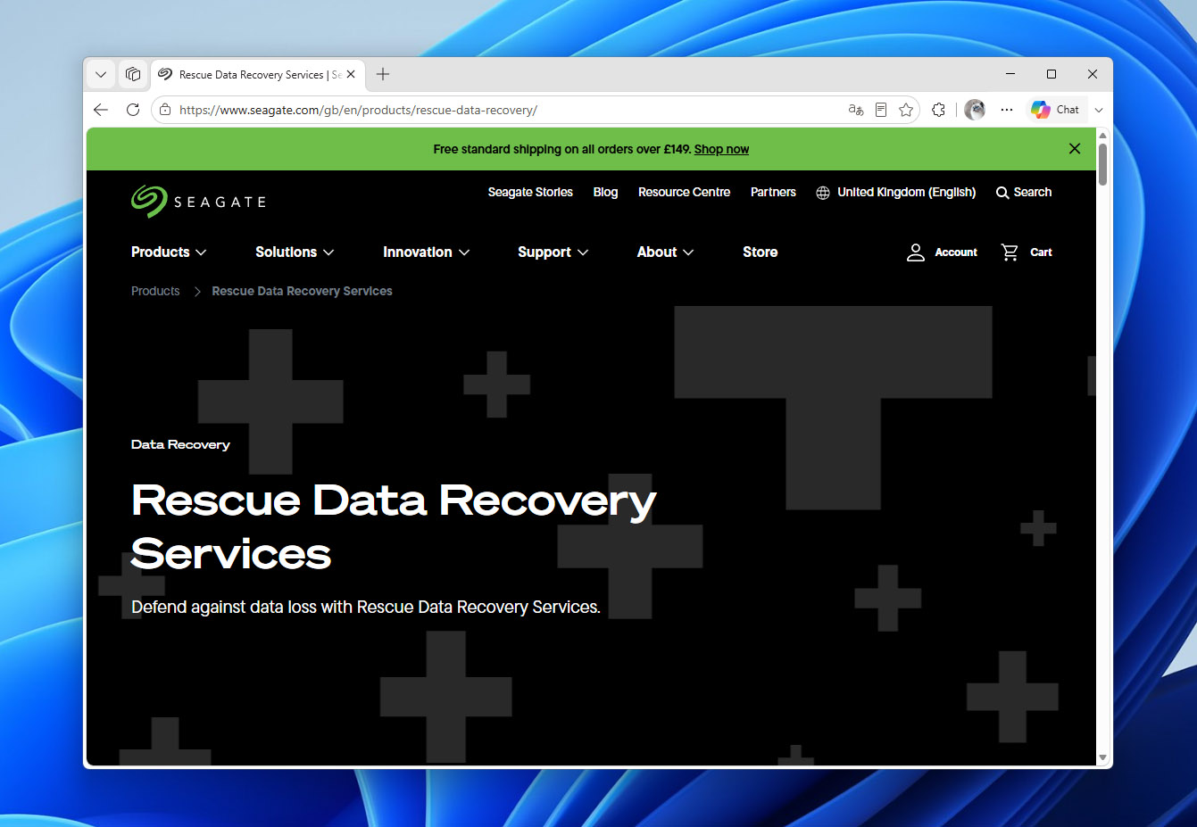The height and width of the screenshot is (827, 1197).
Task: Open Seagate Stories link
Action: [530, 192]
